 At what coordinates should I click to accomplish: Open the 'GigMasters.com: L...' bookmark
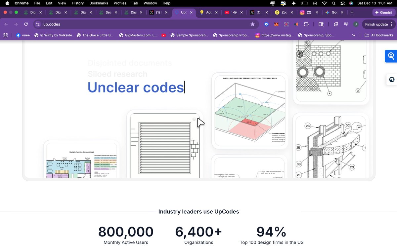click(x=138, y=35)
